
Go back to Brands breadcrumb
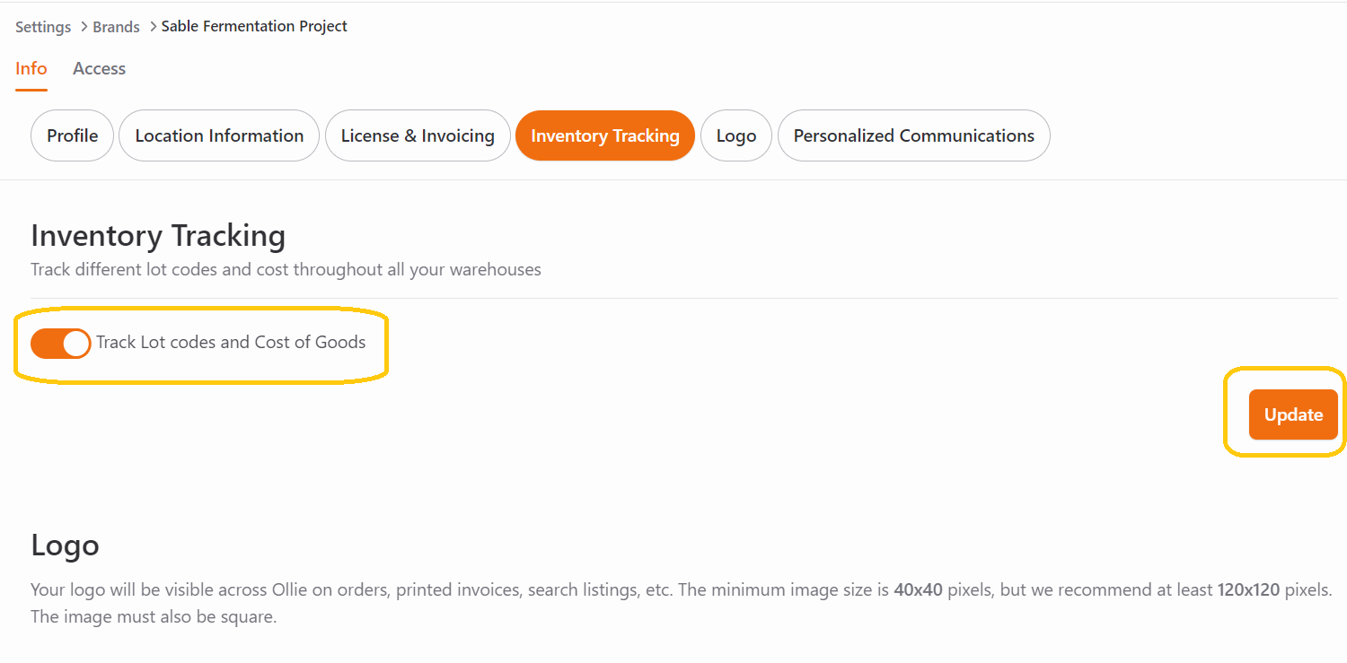coord(117,27)
